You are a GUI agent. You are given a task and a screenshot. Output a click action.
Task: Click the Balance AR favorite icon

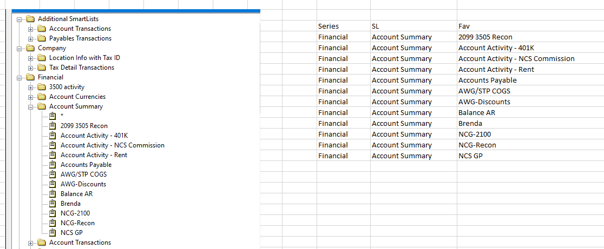pos(54,194)
